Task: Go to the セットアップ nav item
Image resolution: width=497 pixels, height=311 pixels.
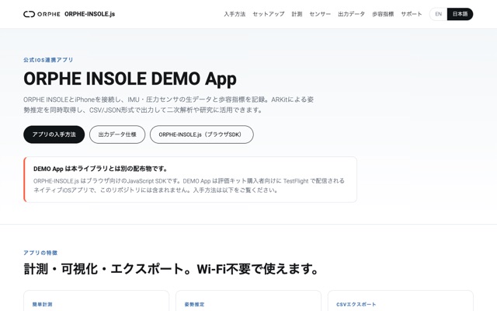Action: 269,14
